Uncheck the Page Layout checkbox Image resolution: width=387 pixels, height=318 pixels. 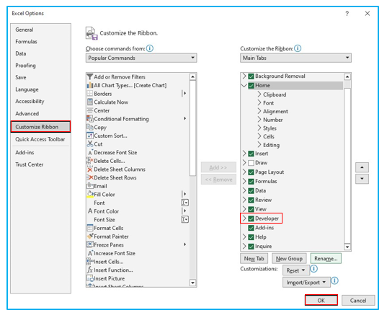[251, 172]
